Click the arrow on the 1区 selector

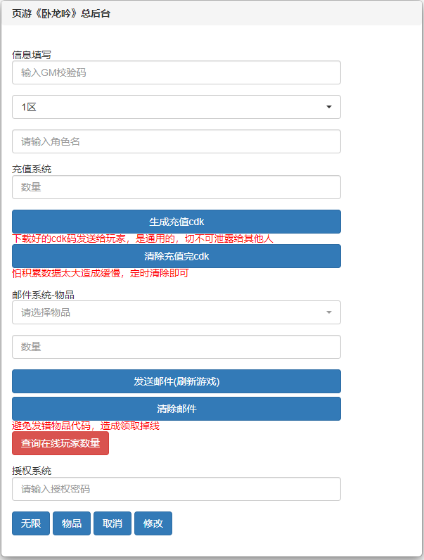pyautogui.click(x=328, y=107)
